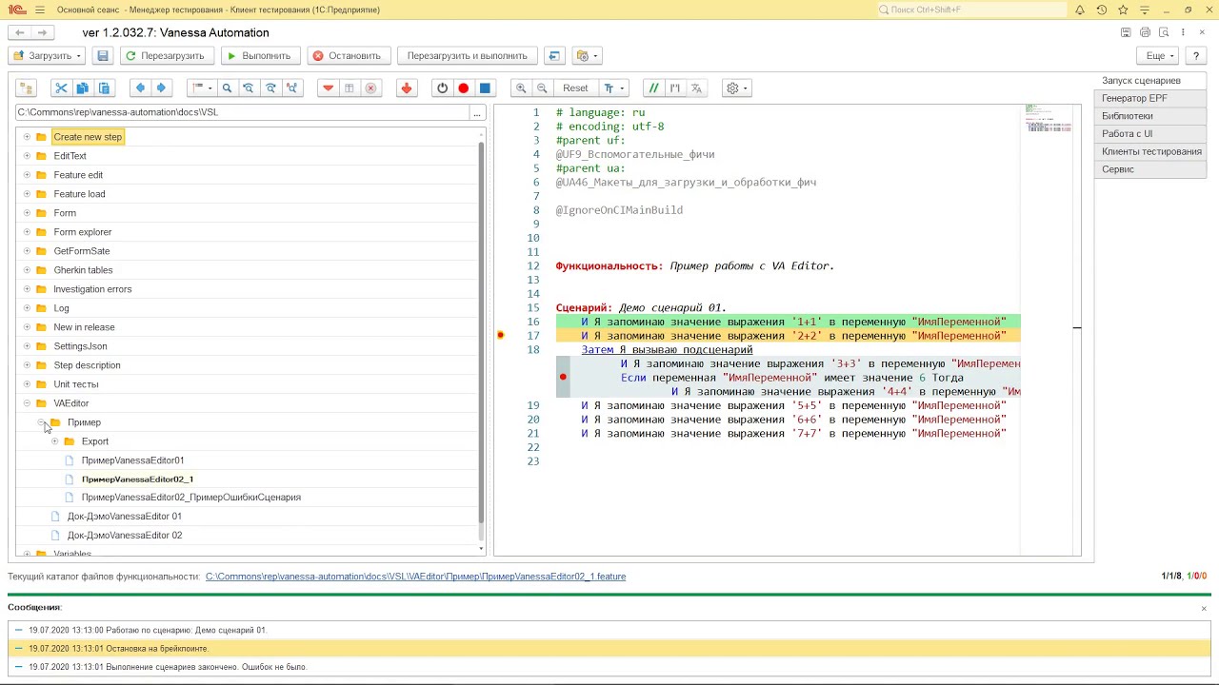Expand the Gherkin tables folder
1219x685 pixels.
[x=27, y=270]
